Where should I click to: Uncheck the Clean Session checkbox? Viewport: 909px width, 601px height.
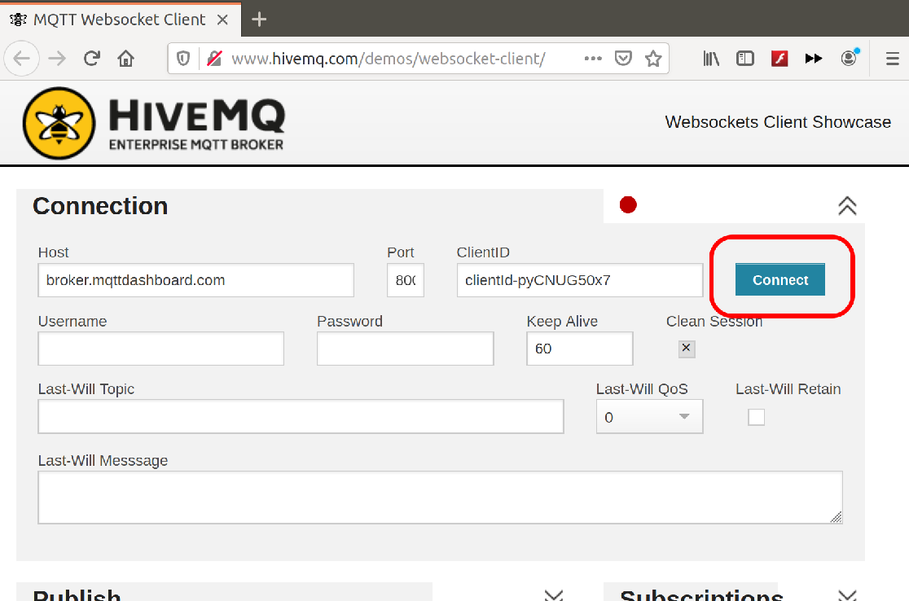pyautogui.click(x=687, y=349)
